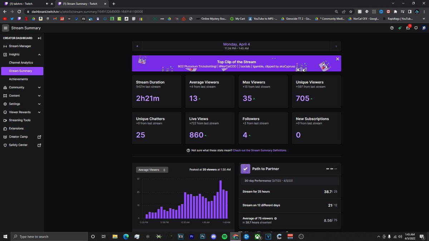Image resolution: width=429 pixels, height=241 pixels.
Task: Open Discord from the taskbar
Action: 213,236
